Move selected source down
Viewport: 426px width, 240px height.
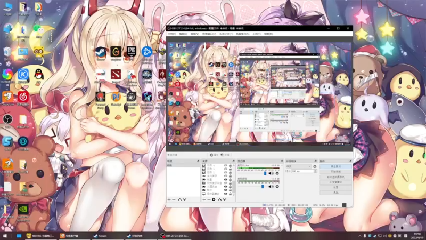[x=224, y=199]
